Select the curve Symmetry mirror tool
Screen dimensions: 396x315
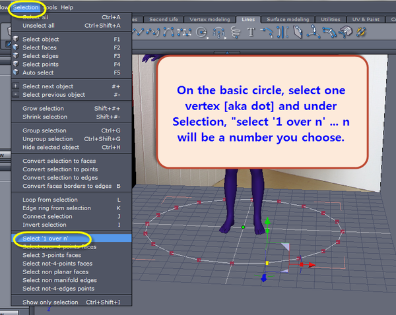[x=282, y=32]
